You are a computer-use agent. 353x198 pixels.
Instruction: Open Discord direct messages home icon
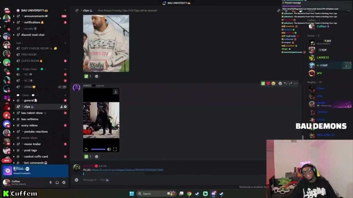7,10
